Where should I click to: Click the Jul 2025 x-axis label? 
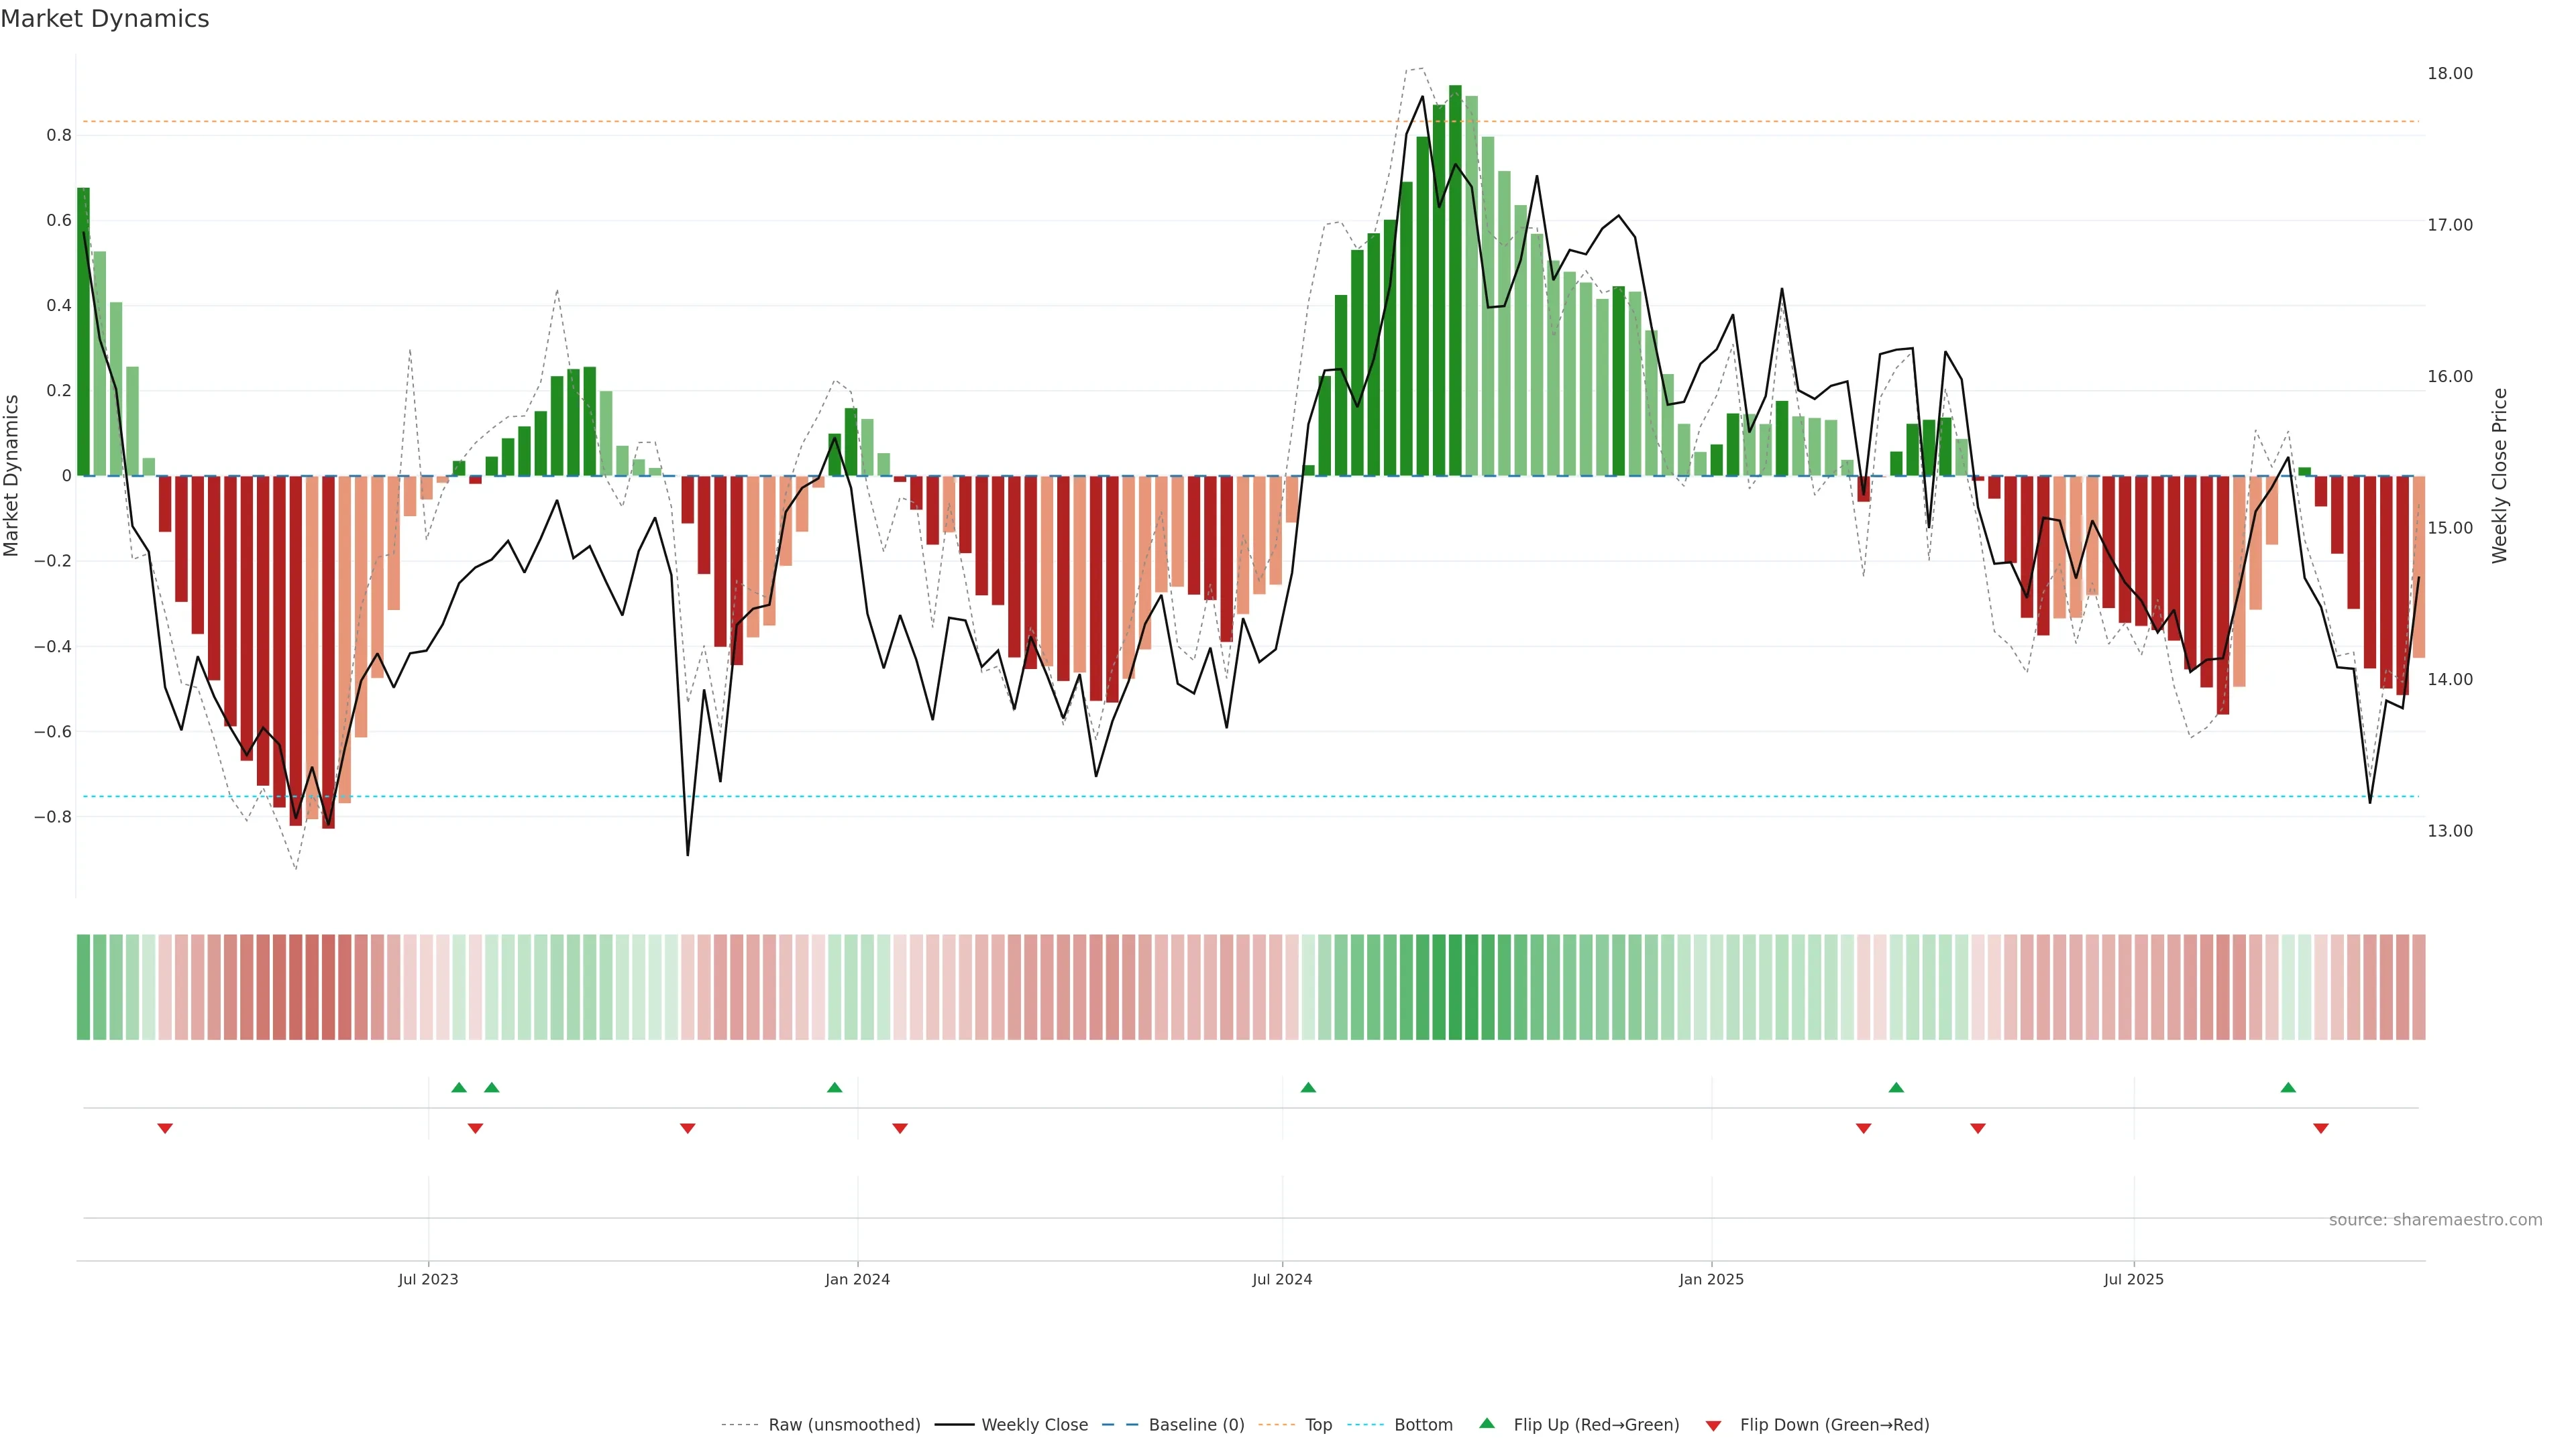pyautogui.click(x=2133, y=1279)
